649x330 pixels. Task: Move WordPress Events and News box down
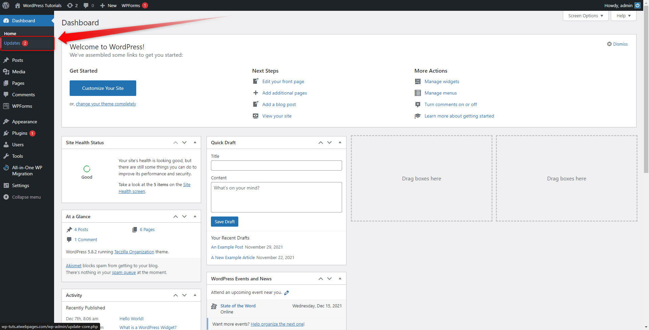coord(330,279)
